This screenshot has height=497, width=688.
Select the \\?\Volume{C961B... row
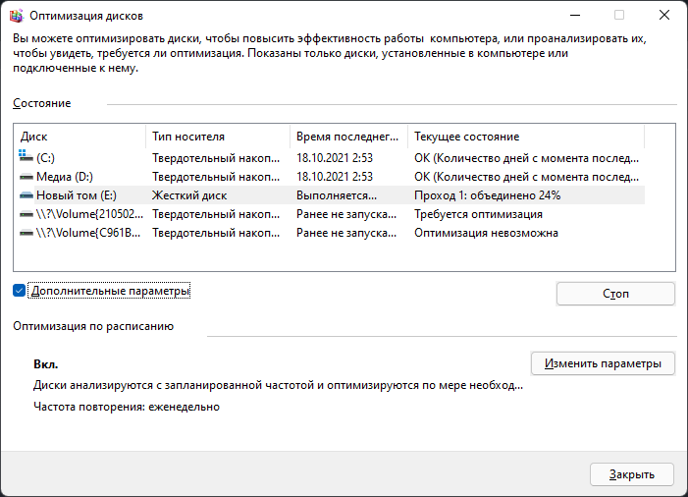point(330,233)
